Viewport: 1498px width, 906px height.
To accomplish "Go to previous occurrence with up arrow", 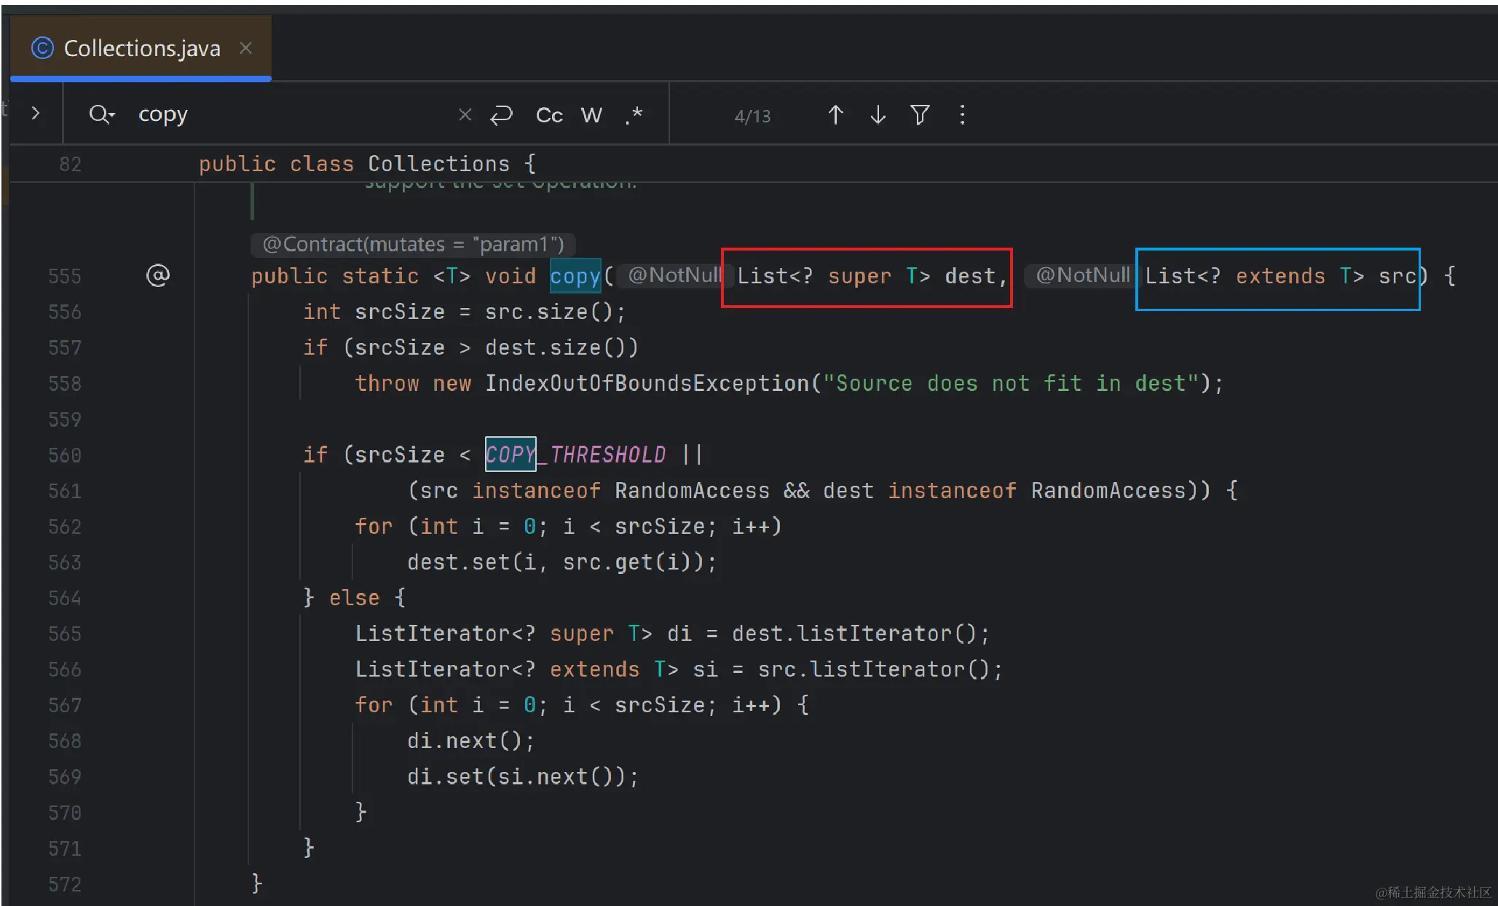I will (x=835, y=115).
